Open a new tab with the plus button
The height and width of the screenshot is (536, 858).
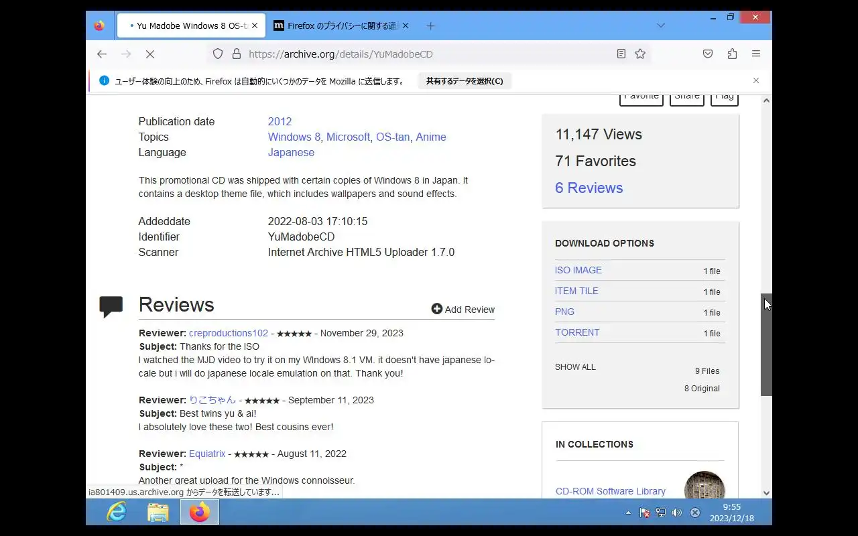pyautogui.click(x=431, y=25)
